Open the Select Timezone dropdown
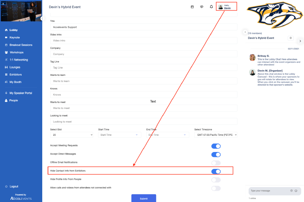 click(216, 135)
